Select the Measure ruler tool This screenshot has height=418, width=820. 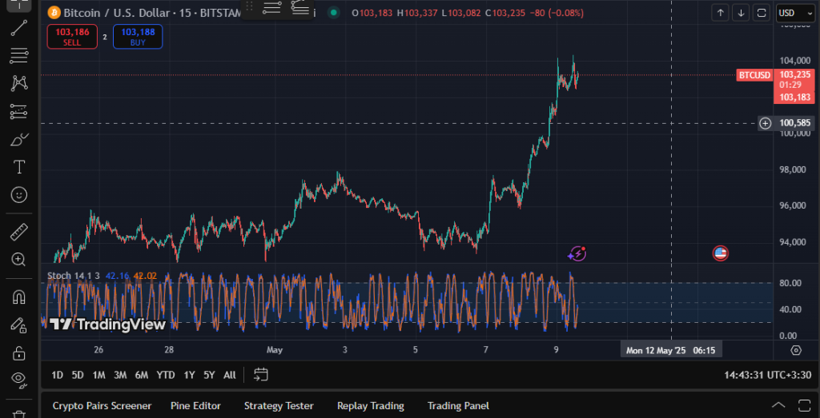(19, 232)
